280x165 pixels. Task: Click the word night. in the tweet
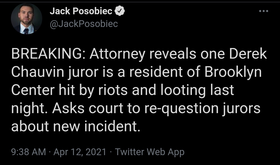[x=30, y=108]
